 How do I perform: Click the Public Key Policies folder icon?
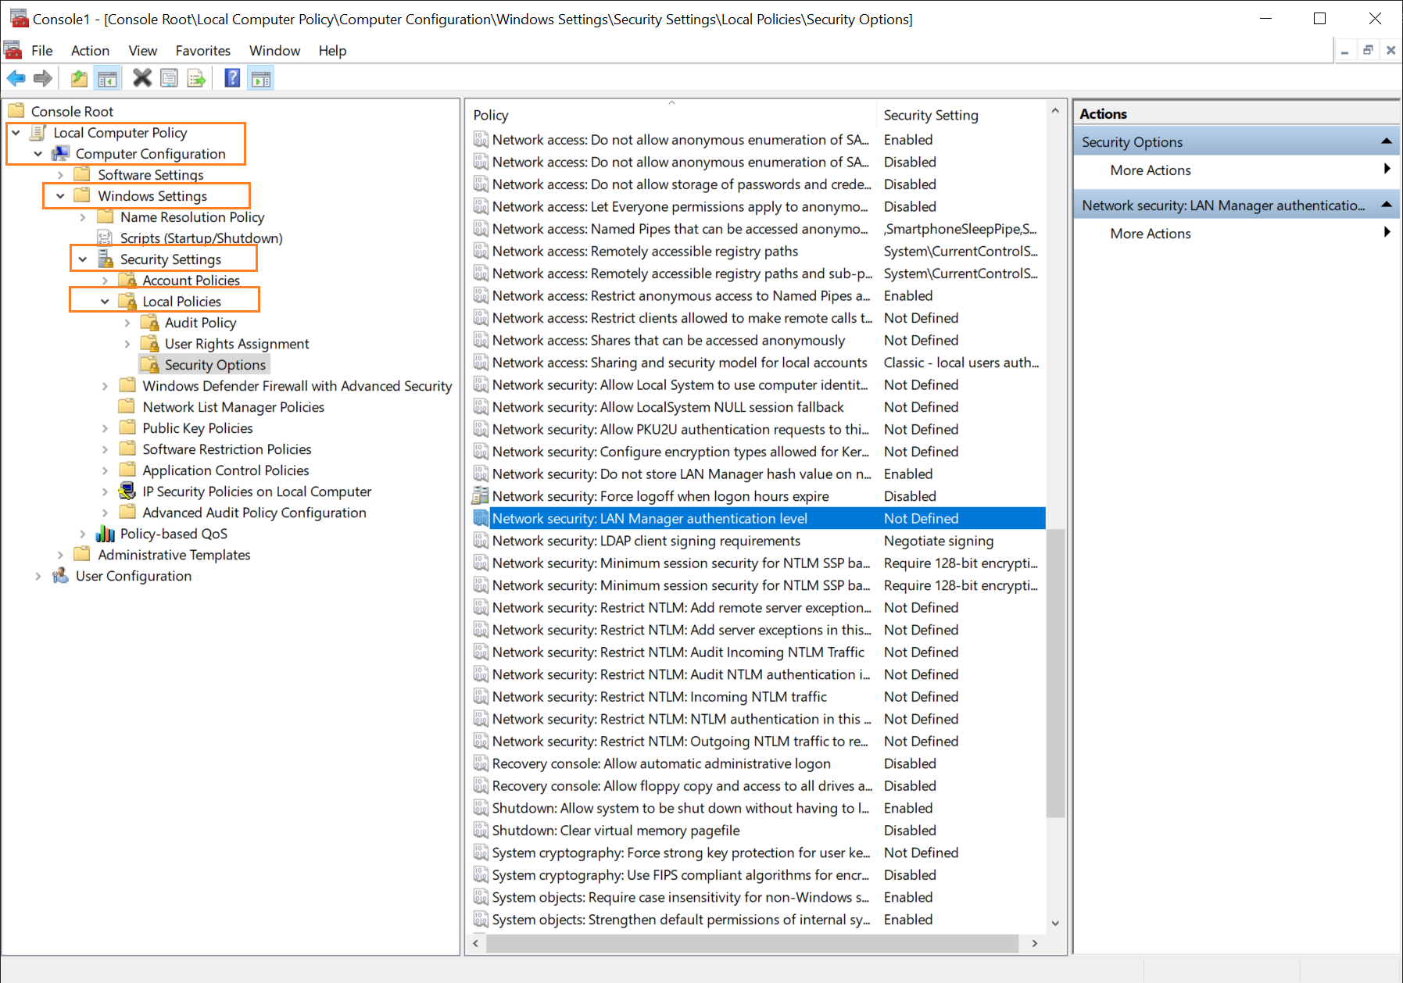coord(127,427)
